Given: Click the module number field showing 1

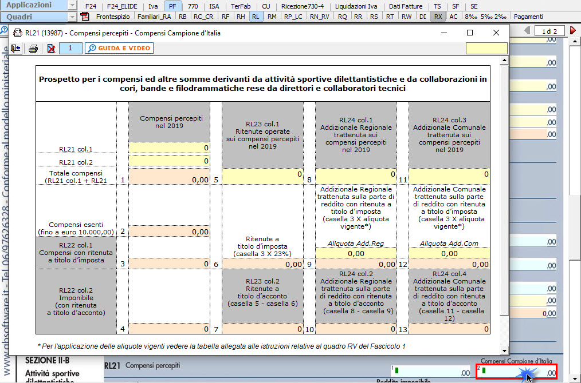Looking at the screenshot, I should (x=70, y=48).
